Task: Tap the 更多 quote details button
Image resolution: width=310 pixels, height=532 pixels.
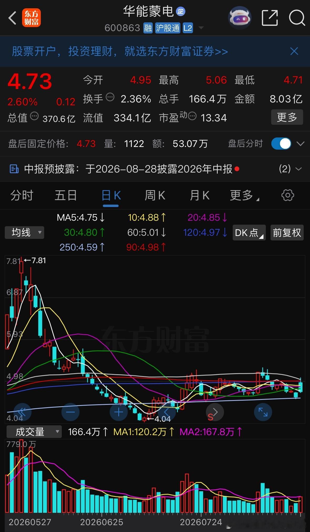Action: pyautogui.click(x=287, y=117)
